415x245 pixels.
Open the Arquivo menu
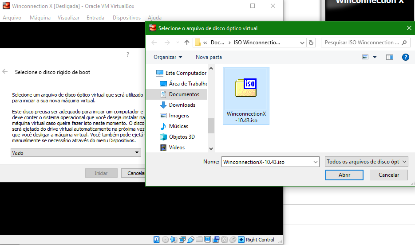(x=12, y=18)
